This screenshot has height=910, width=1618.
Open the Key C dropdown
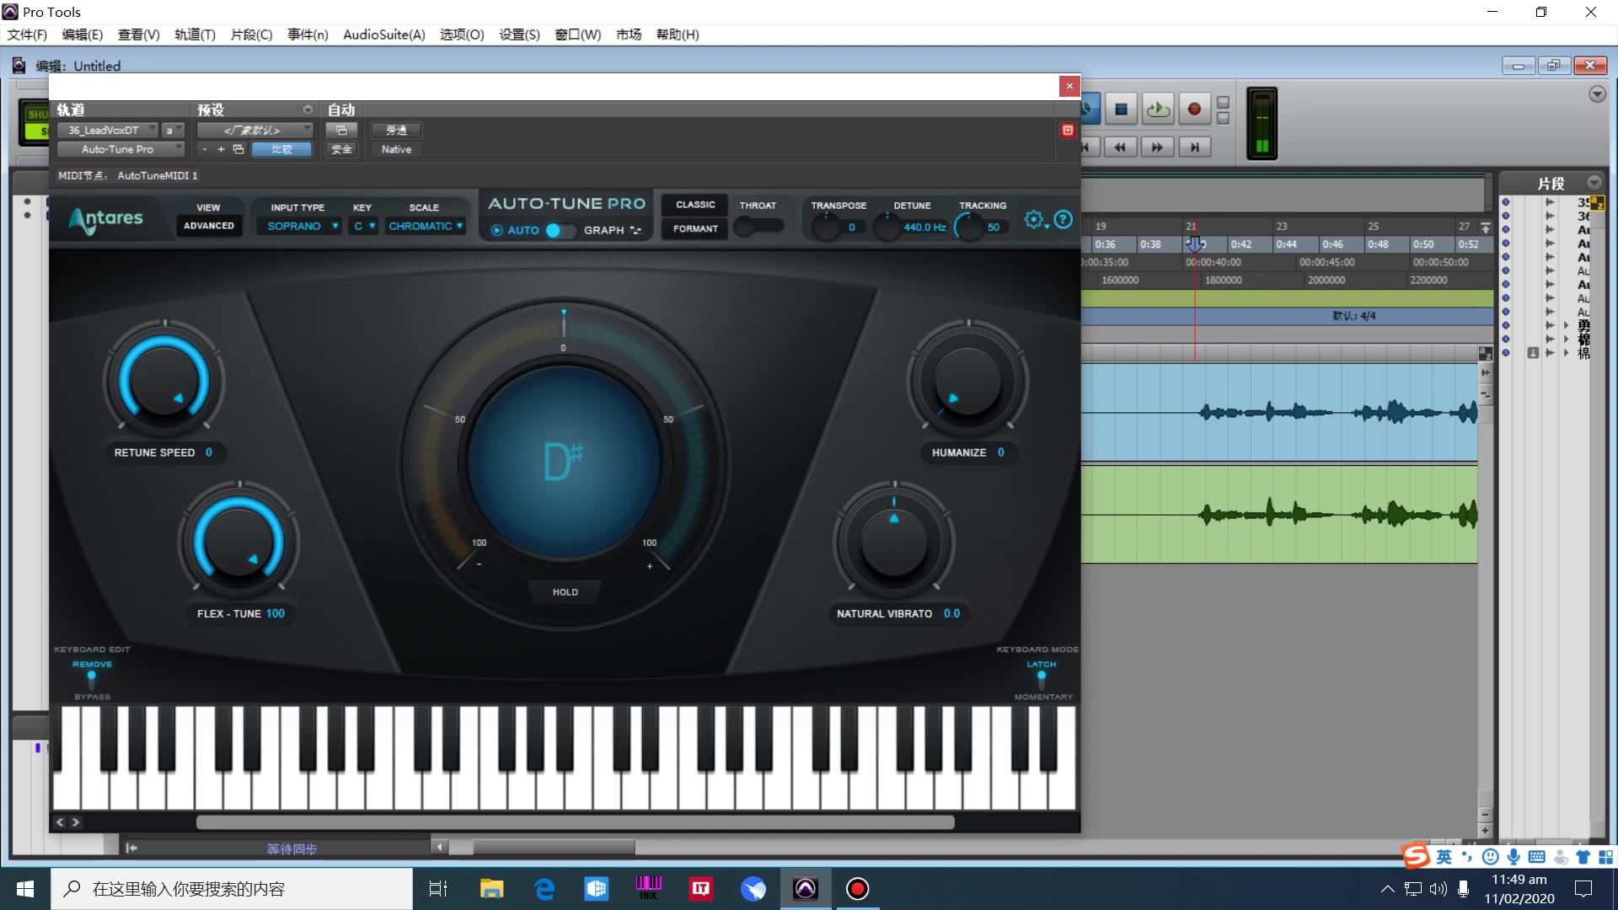point(363,226)
